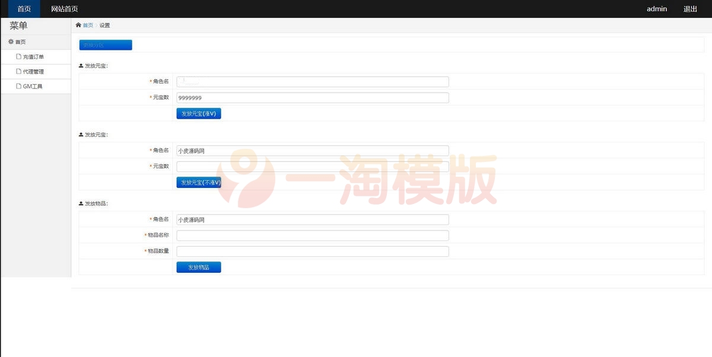Switch to the 首页 tab in top navigation
The width and height of the screenshot is (712, 357).
coord(23,9)
